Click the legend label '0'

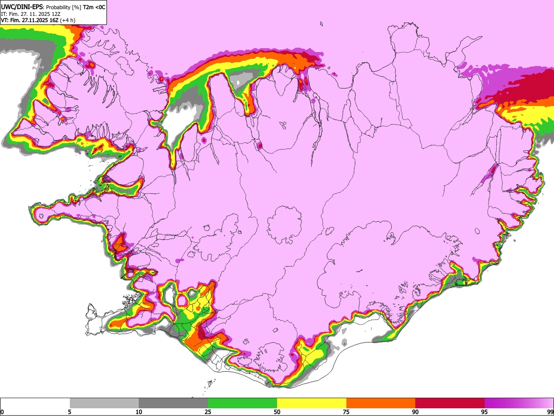(2, 412)
